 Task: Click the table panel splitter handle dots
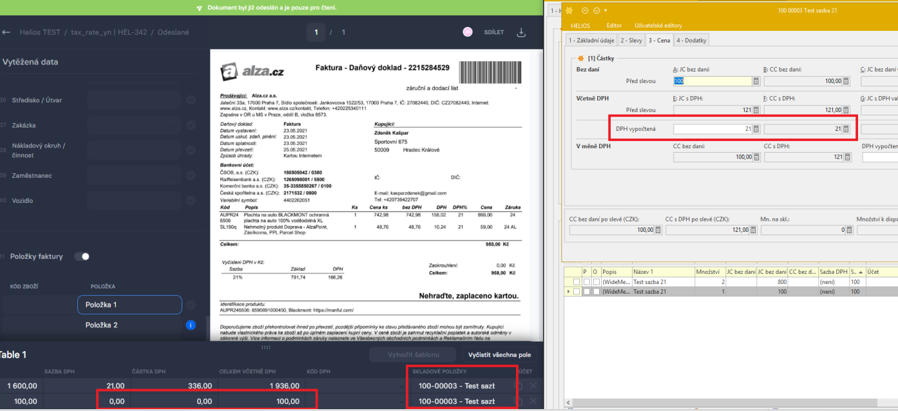coord(265,347)
